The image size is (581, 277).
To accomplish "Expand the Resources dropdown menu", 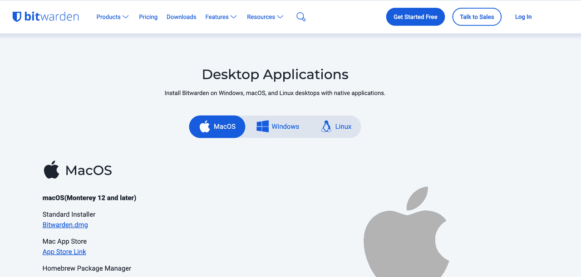I will pyautogui.click(x=265, y=17).
